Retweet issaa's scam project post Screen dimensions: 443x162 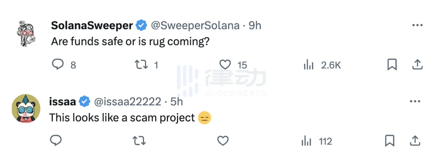pyautogui.click(x=139, y=141)
